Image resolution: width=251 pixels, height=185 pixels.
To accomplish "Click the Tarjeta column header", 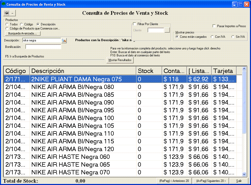I will (x=224, y=71).
